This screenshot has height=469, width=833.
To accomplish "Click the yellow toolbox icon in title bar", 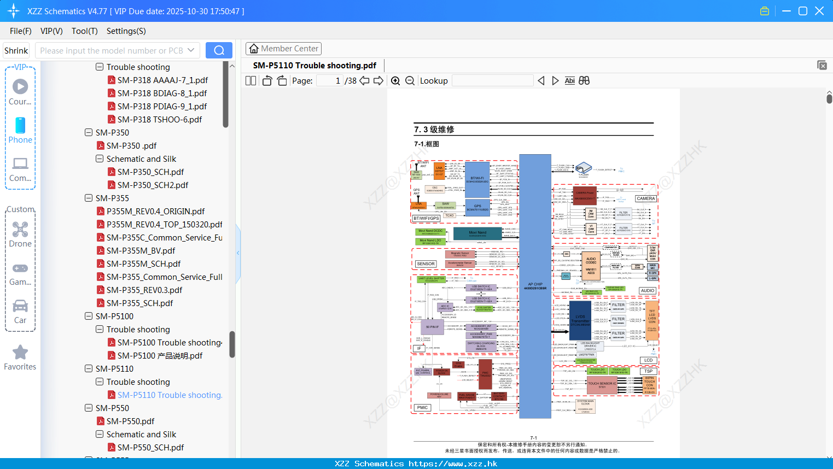I will pyautogui.click(x=765, y=11).
